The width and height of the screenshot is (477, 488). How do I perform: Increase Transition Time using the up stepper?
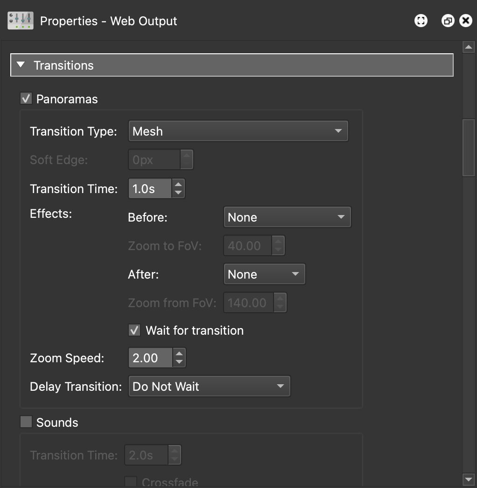pos(178,184)
